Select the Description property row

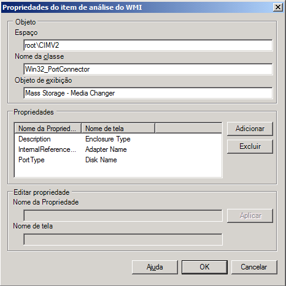point(118,139)
